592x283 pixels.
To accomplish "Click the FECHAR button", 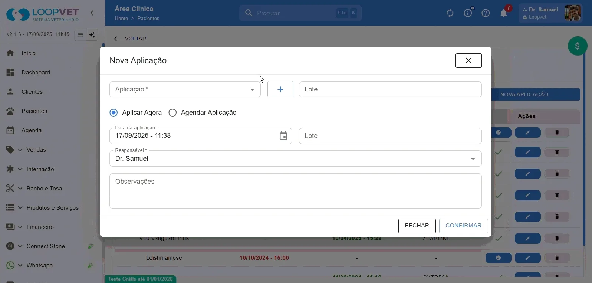I will coord(417,226).
